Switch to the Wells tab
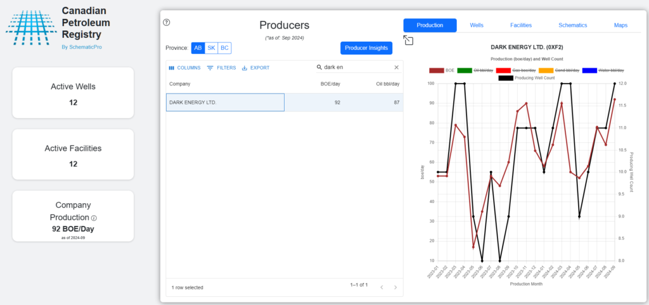The height and width of the screenshot is (305, 649). pos(477,25)
